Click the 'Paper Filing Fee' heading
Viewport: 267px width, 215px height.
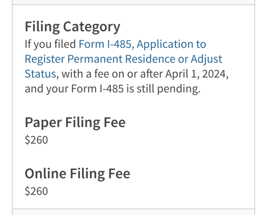click(x=75, y=123)
